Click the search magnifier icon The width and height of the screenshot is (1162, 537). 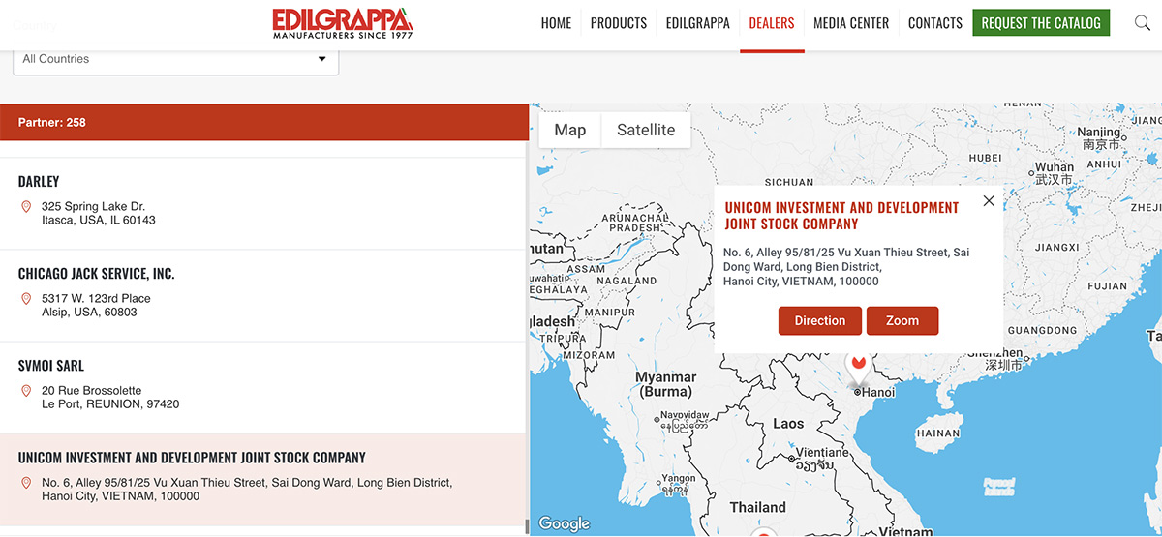(1142, 23)
